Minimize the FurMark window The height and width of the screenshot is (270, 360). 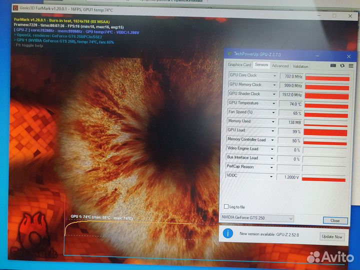pos(319,15)
